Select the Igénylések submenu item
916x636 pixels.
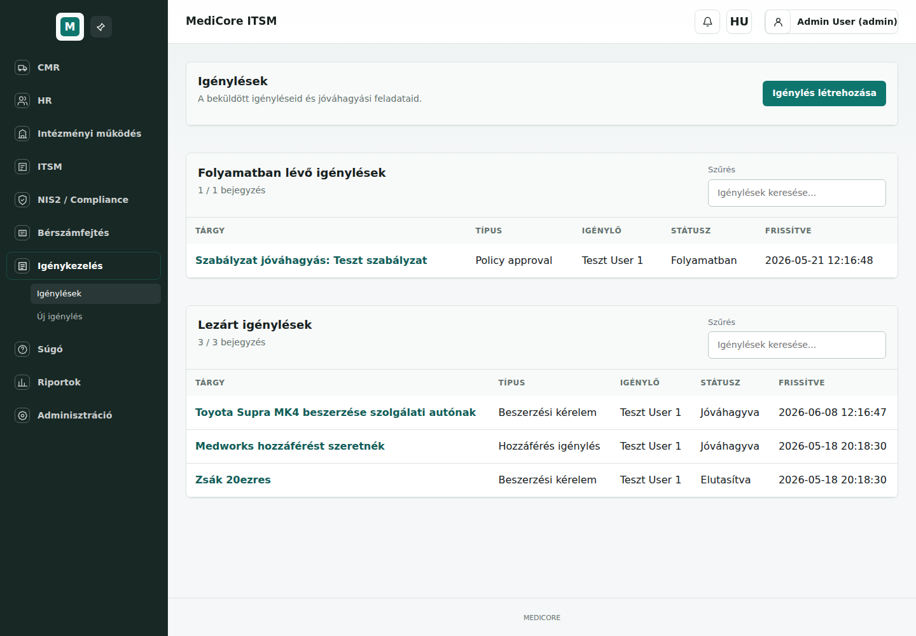tap(95, 294)
